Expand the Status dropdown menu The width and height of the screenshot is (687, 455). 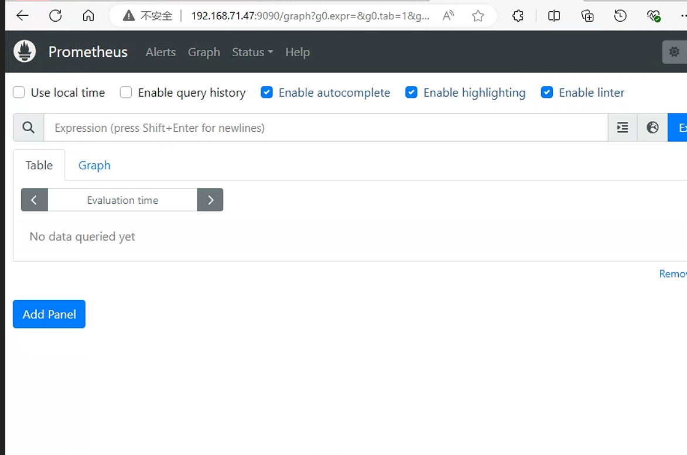pos(252,52)
